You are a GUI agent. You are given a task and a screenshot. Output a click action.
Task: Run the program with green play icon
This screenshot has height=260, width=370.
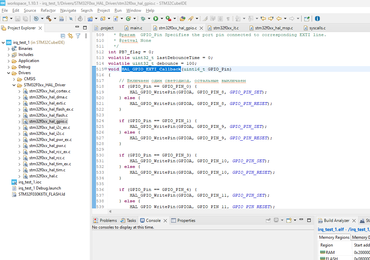(155, 19)
